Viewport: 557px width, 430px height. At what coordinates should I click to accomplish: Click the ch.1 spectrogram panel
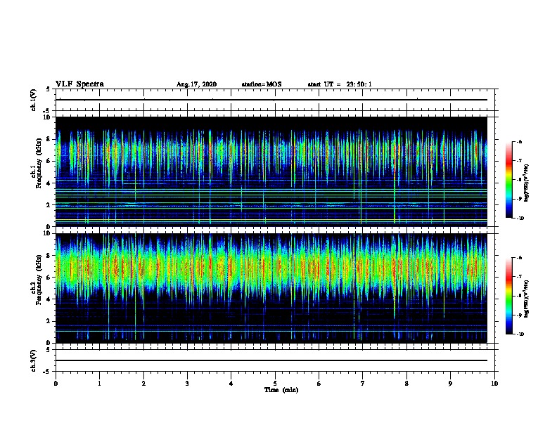pyautogui.click(x=271, y=171)
